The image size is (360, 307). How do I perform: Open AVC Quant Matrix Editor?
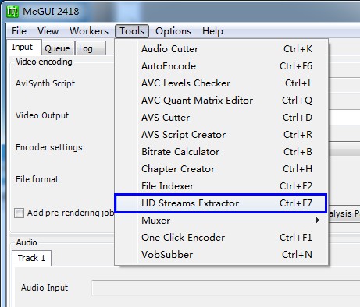(x=221, y=101)
